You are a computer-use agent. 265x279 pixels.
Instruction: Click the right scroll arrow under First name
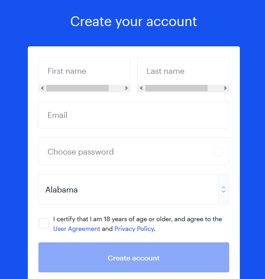pyautogui.click(x=126, y=88)
